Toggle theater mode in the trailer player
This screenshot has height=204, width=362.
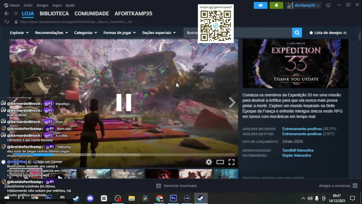click(220, 162)
